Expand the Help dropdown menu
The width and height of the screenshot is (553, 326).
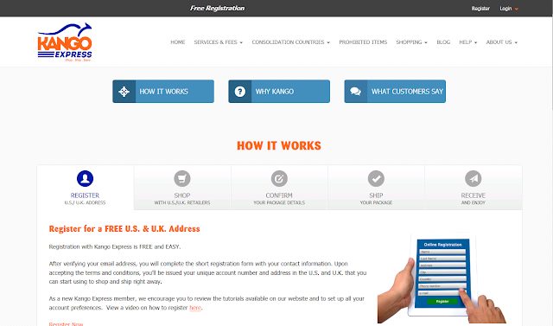468,42
